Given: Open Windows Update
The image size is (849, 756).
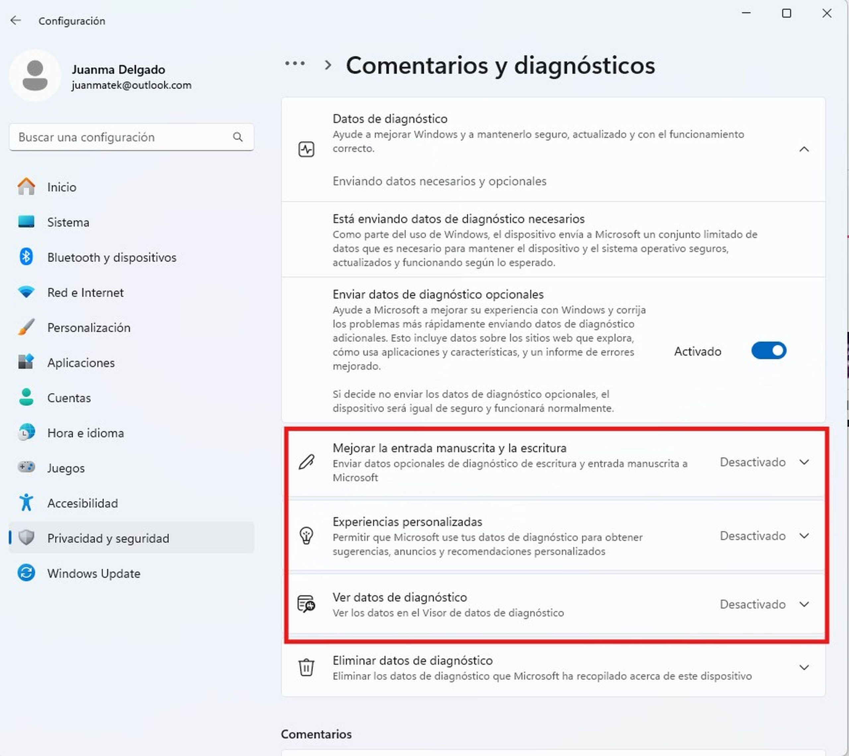Looking at the screenshot, I should [x=132, y=573].
